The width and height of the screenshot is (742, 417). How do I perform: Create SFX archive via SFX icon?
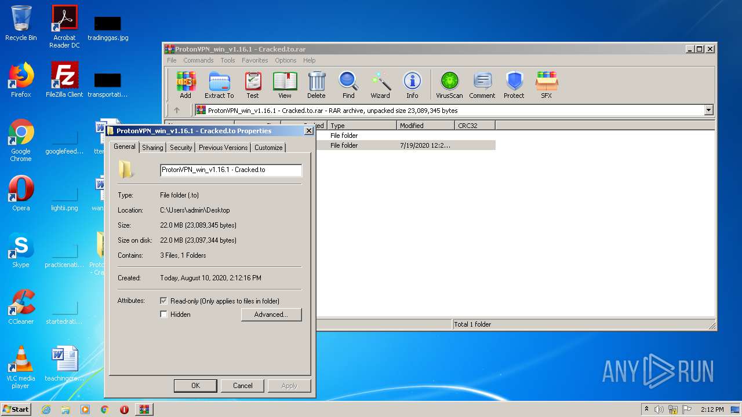[x=546, y=85]
